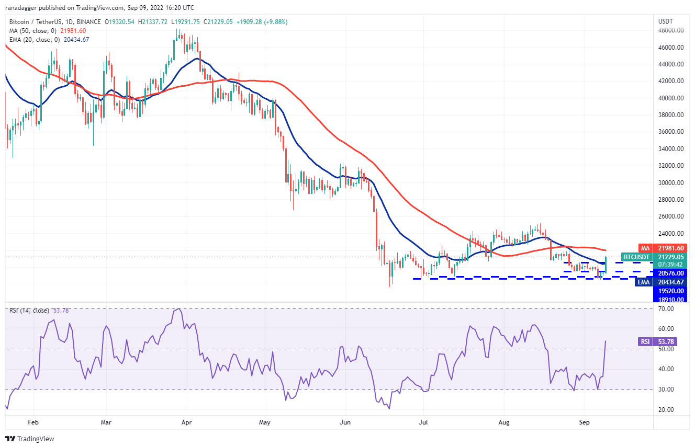Click the 70.00 label on the RSI axis
This screenshot has width=695, height=448.
(665, 309)
